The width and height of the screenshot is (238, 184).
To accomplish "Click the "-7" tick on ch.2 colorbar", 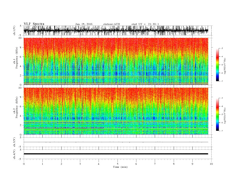I will click(221, 131).
